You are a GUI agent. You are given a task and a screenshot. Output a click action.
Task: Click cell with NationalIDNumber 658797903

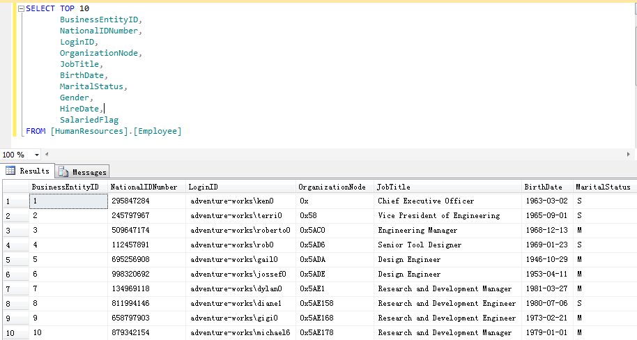[146, 318]
